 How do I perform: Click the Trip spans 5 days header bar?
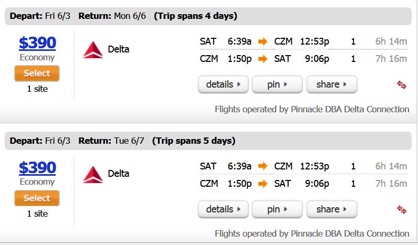[x=208, y=141]
